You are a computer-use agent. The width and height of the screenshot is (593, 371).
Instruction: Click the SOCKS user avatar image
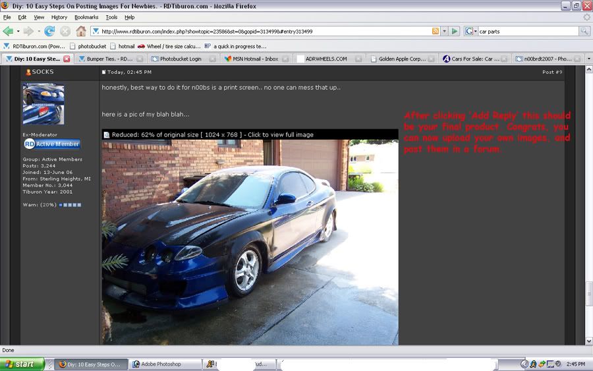(43, 103)
